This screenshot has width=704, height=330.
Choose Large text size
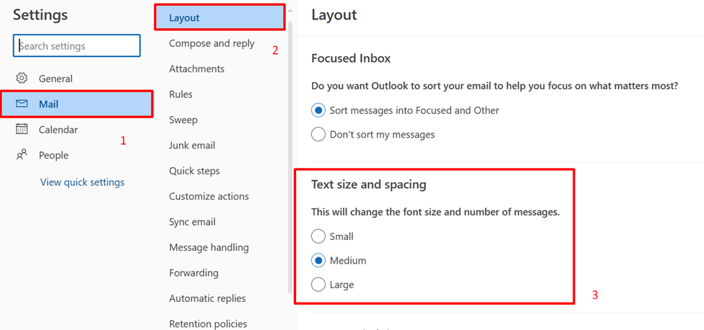[x=318, y=285]
